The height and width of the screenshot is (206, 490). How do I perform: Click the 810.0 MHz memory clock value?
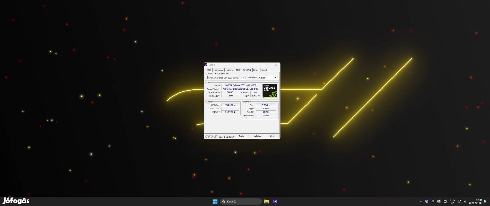(x=230, y=112)
